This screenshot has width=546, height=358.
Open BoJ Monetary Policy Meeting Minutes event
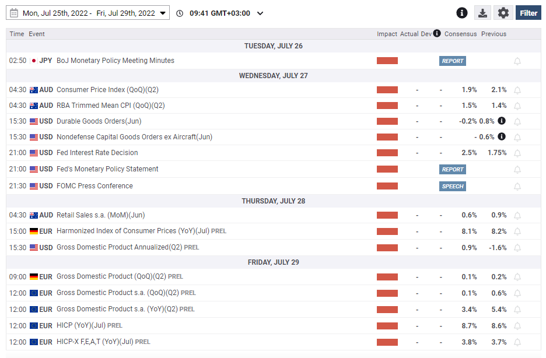[x=116, y=61]
